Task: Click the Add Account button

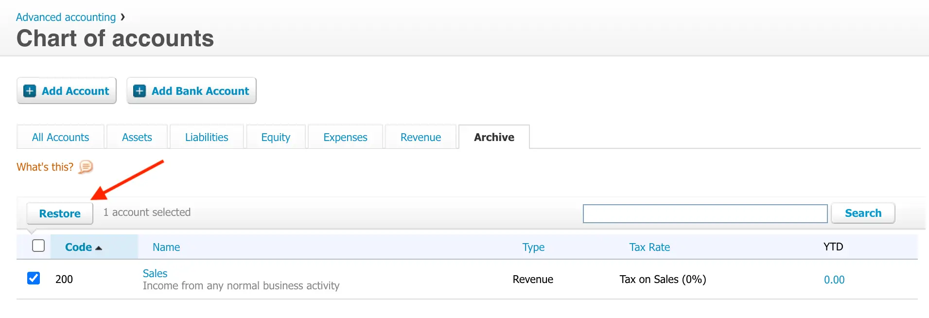Action: 67,91
